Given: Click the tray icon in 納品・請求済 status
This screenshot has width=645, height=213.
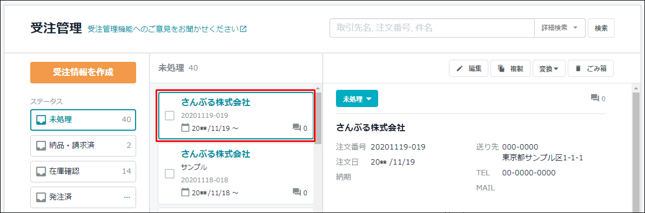Looking at the screenshot, I should 41,145.
